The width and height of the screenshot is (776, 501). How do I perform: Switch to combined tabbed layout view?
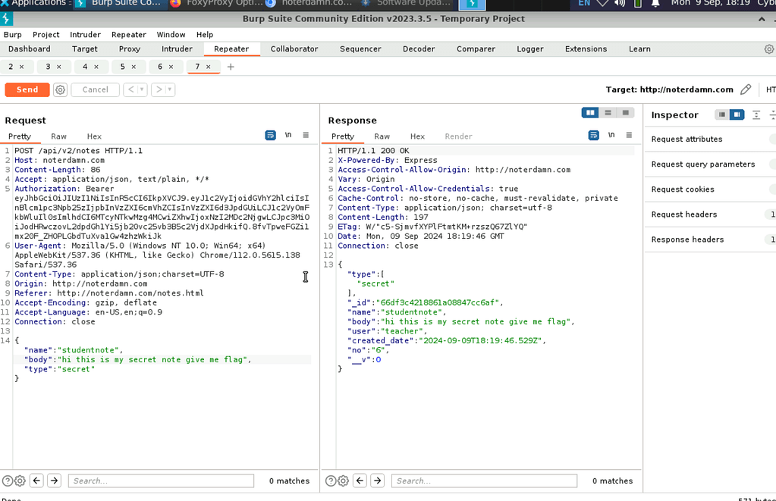[x=625, y=113]
